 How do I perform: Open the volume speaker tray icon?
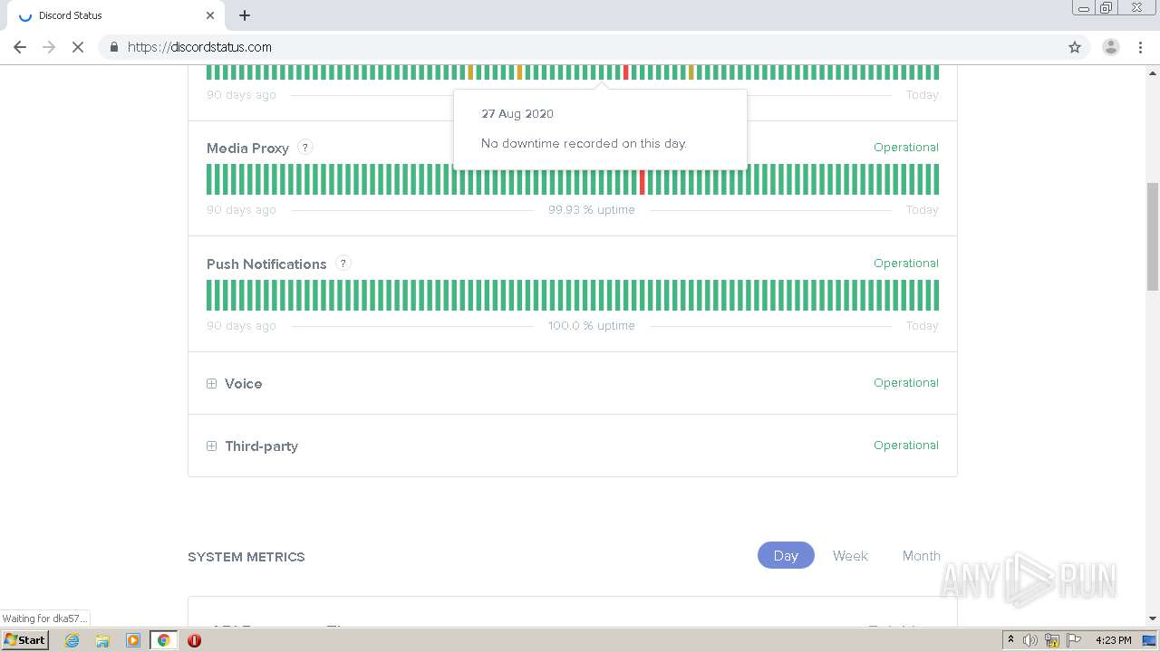pyautogui.click(x=1029, y=640)
